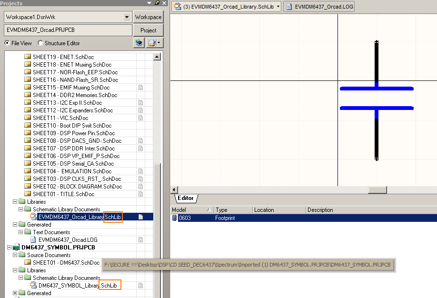This screenshot has width=437, height=298.
Task: Collapse the Text Documents folder
Action: (20, 232)
